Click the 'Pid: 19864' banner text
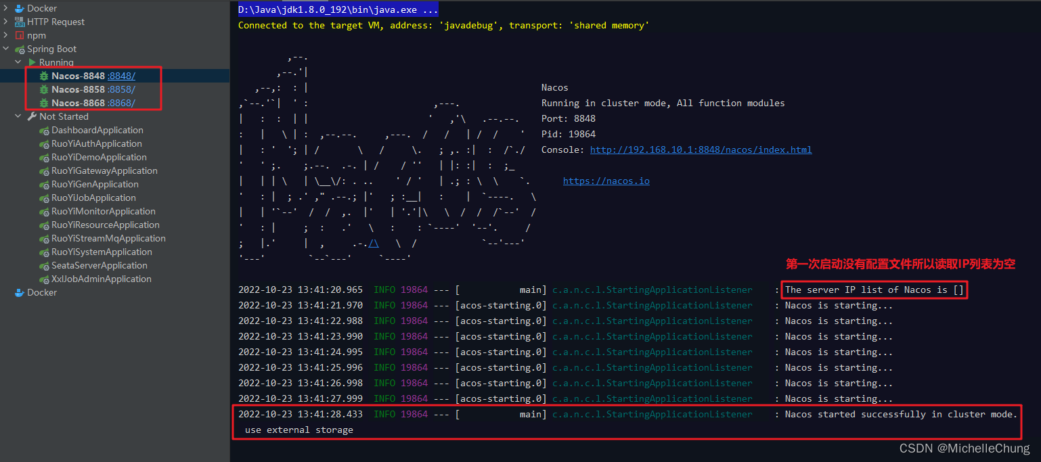Image resolution: width=1041 pixels, height=462 pixels. point(569,134)
